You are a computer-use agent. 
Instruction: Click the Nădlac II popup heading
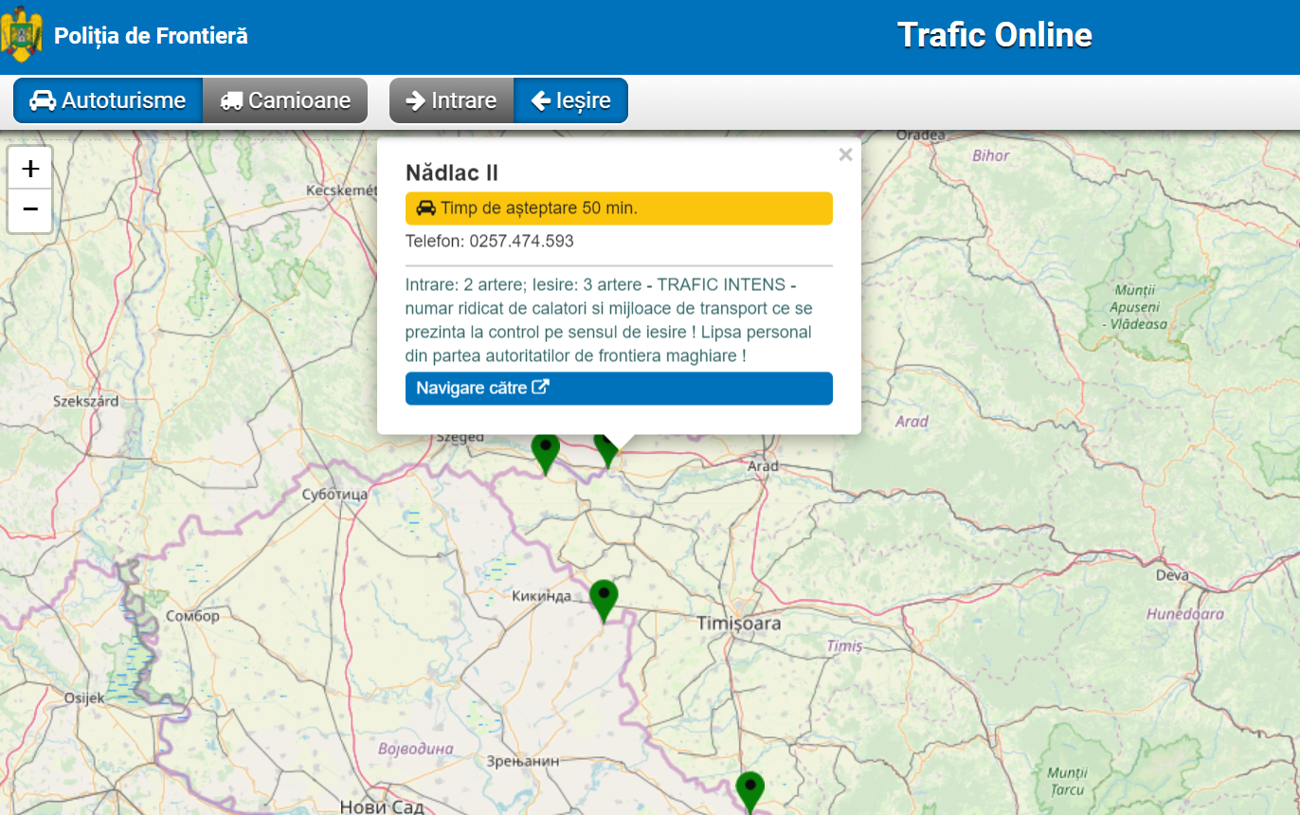click(452, 172)
